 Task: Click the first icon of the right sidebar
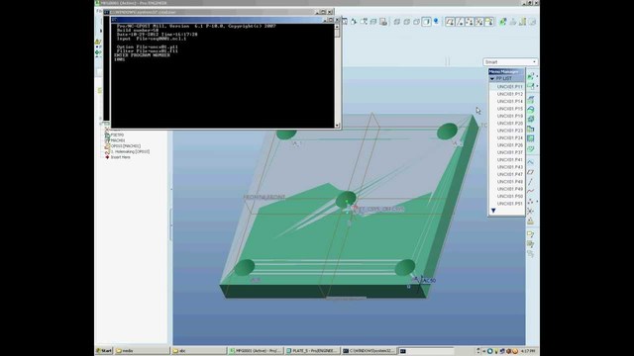point(531,76)
